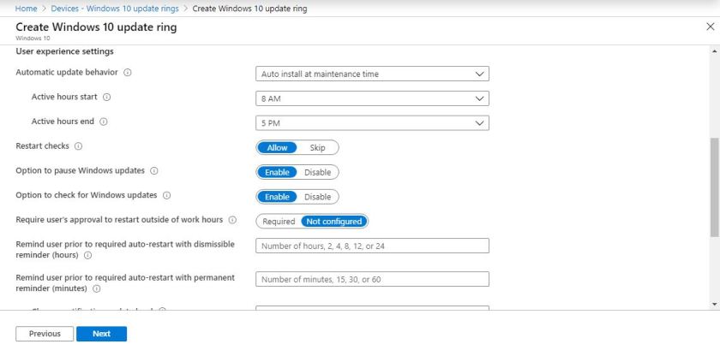Set Restart checks to Skip

click(x=318, y=147)
